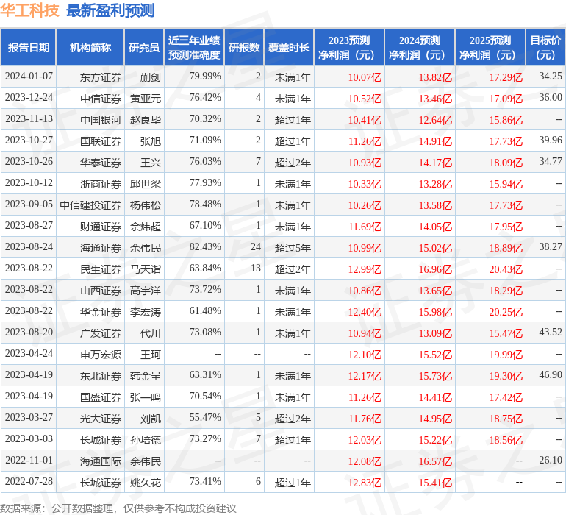The height and width of the screenshot is (515, 566).
Task: Click accuracy value 79.99%
Action: [x=205, y=77]
